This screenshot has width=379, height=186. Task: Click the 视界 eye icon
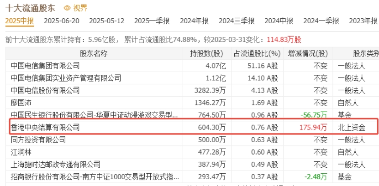pos(67,8)
